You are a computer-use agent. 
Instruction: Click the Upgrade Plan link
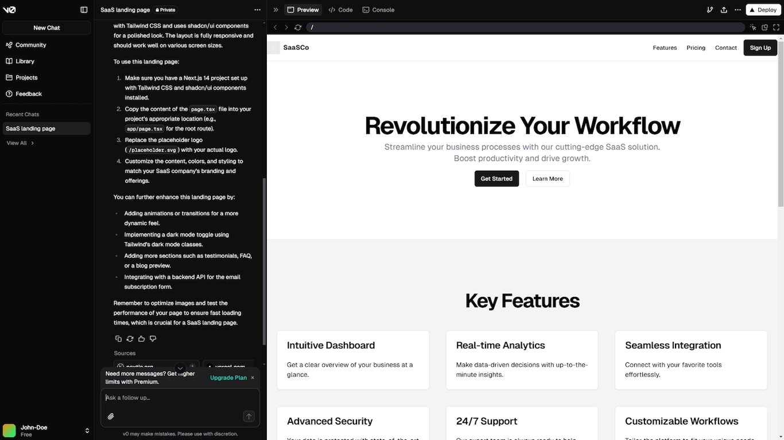coord(228,378)
